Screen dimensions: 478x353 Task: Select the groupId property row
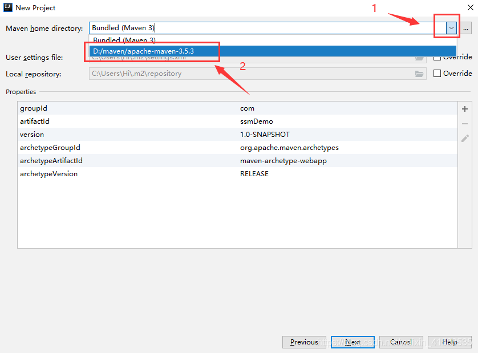click(237, 108)
